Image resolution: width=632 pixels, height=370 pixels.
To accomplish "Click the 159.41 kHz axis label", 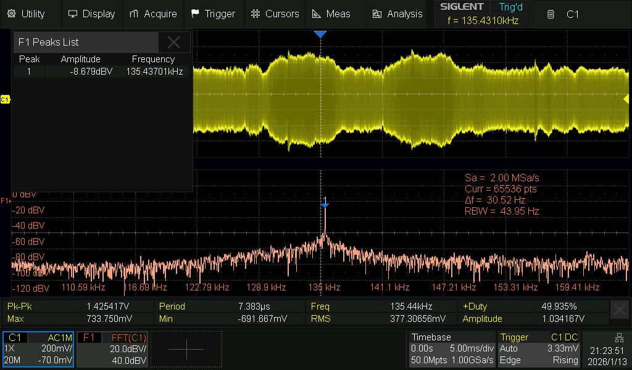I will pyautogui.click(x=577, y=287).
